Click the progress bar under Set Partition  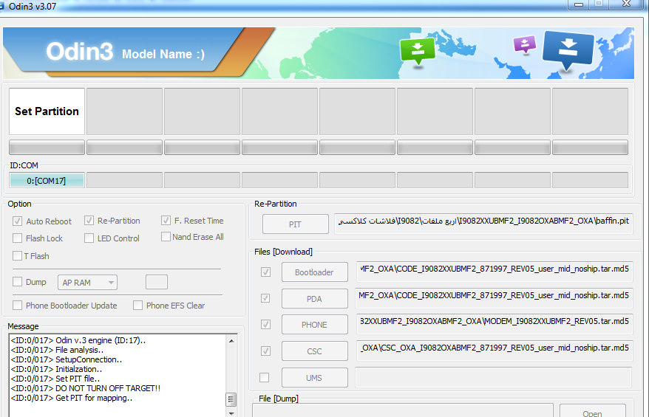(47, 148)
